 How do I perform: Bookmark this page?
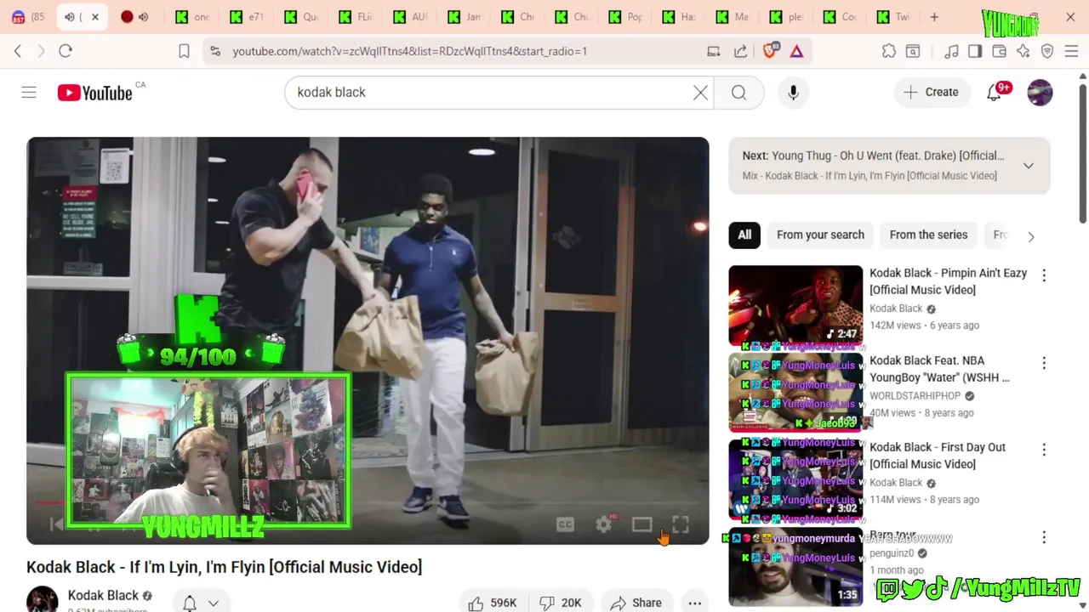[184, 51]
